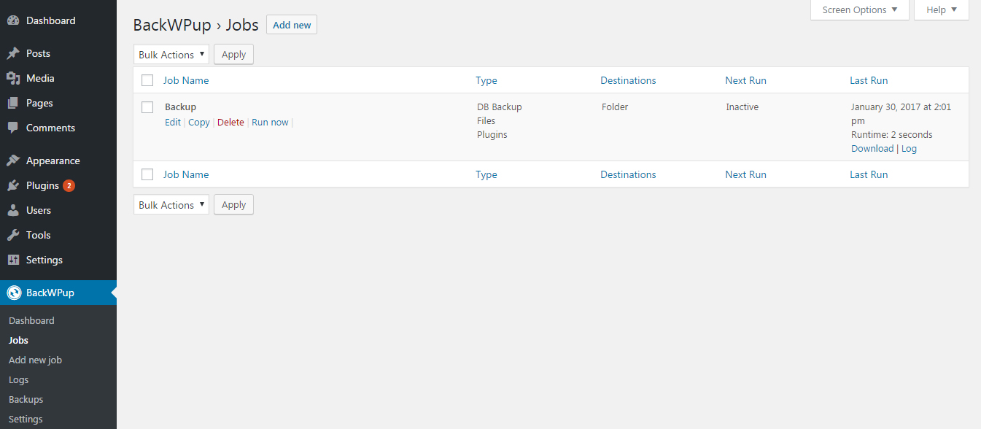Click the Dashboard gauge icon in sidebar
981x429 pixels.
point(13,21)
